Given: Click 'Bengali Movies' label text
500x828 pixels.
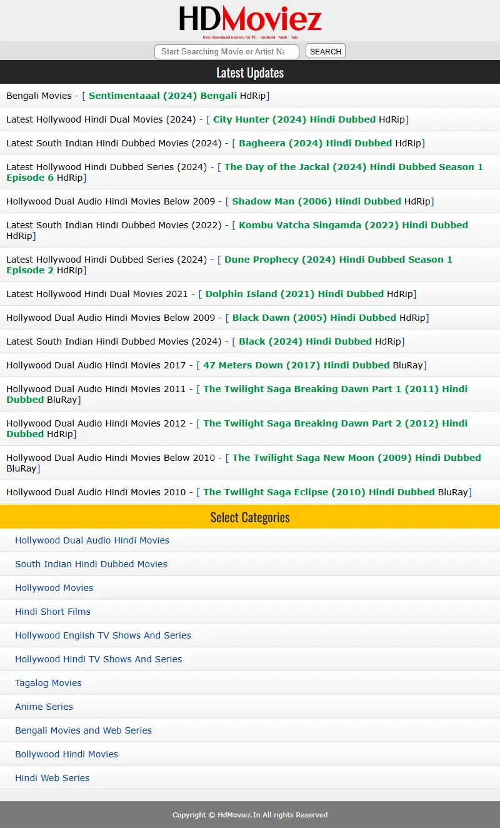Looking at the screenshot, I should tap(39, 96).
